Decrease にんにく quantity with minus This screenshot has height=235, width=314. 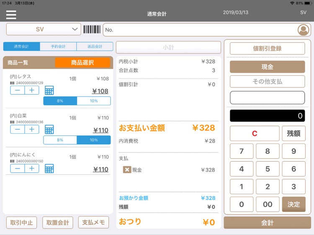(x=18, y=169)
